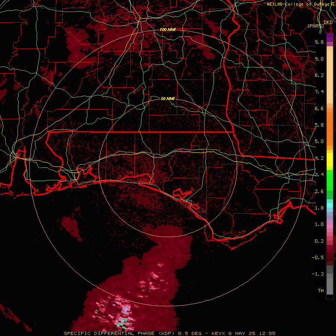Image resolution: width=336 pixels, height=336 pixels.
Task: Click the DKD label above the color bar
Action: 328,22
